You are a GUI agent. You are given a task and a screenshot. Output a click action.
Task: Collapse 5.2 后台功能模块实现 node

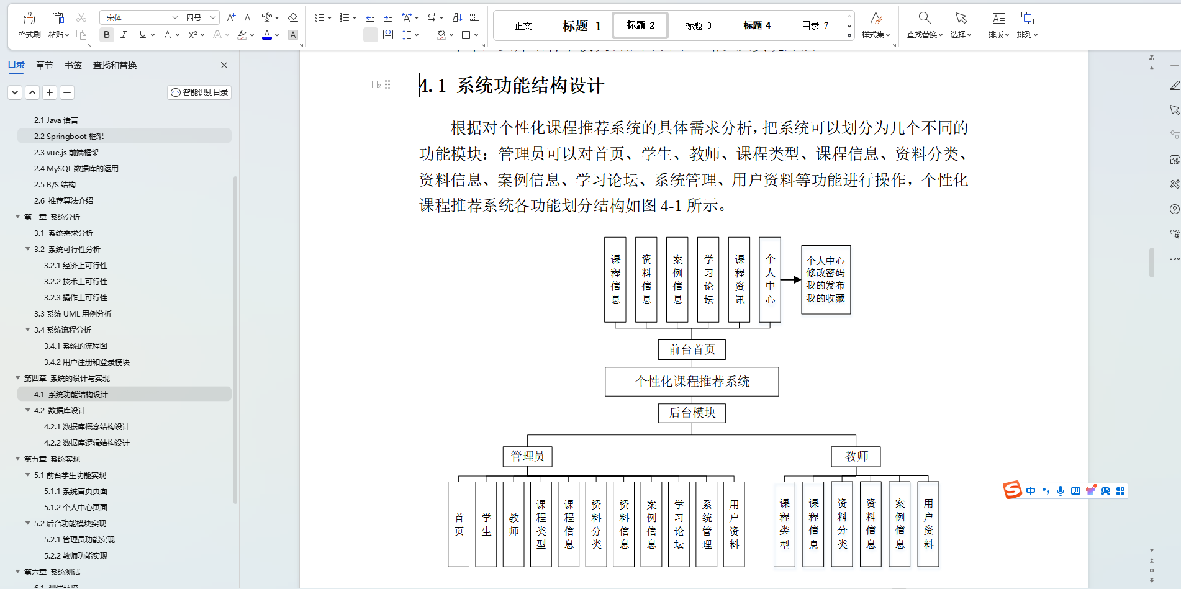tap(27, 523)
